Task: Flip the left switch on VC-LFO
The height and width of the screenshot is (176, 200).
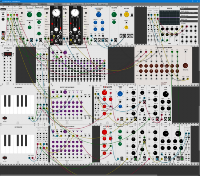Action: click(121, 15)
